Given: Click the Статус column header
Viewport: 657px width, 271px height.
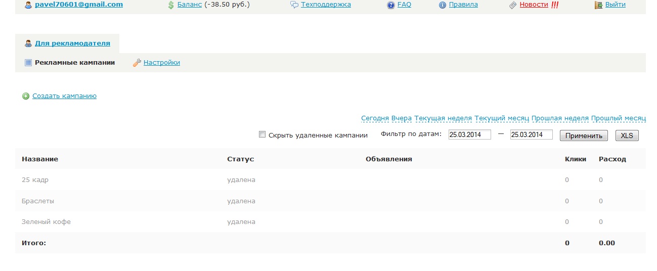Looking at the screenshot, I should pos(241,159).
